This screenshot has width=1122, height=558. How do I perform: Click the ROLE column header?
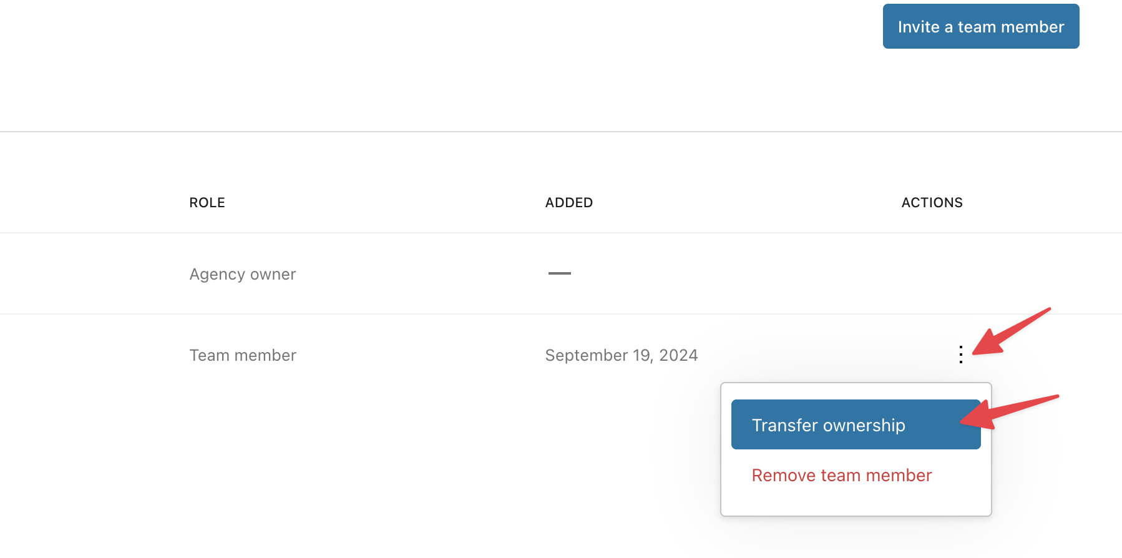(207, 203)
